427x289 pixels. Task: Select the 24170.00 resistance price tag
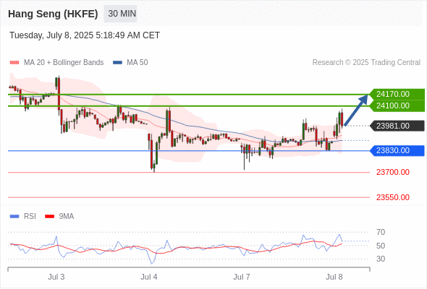(x=397, y=95)
